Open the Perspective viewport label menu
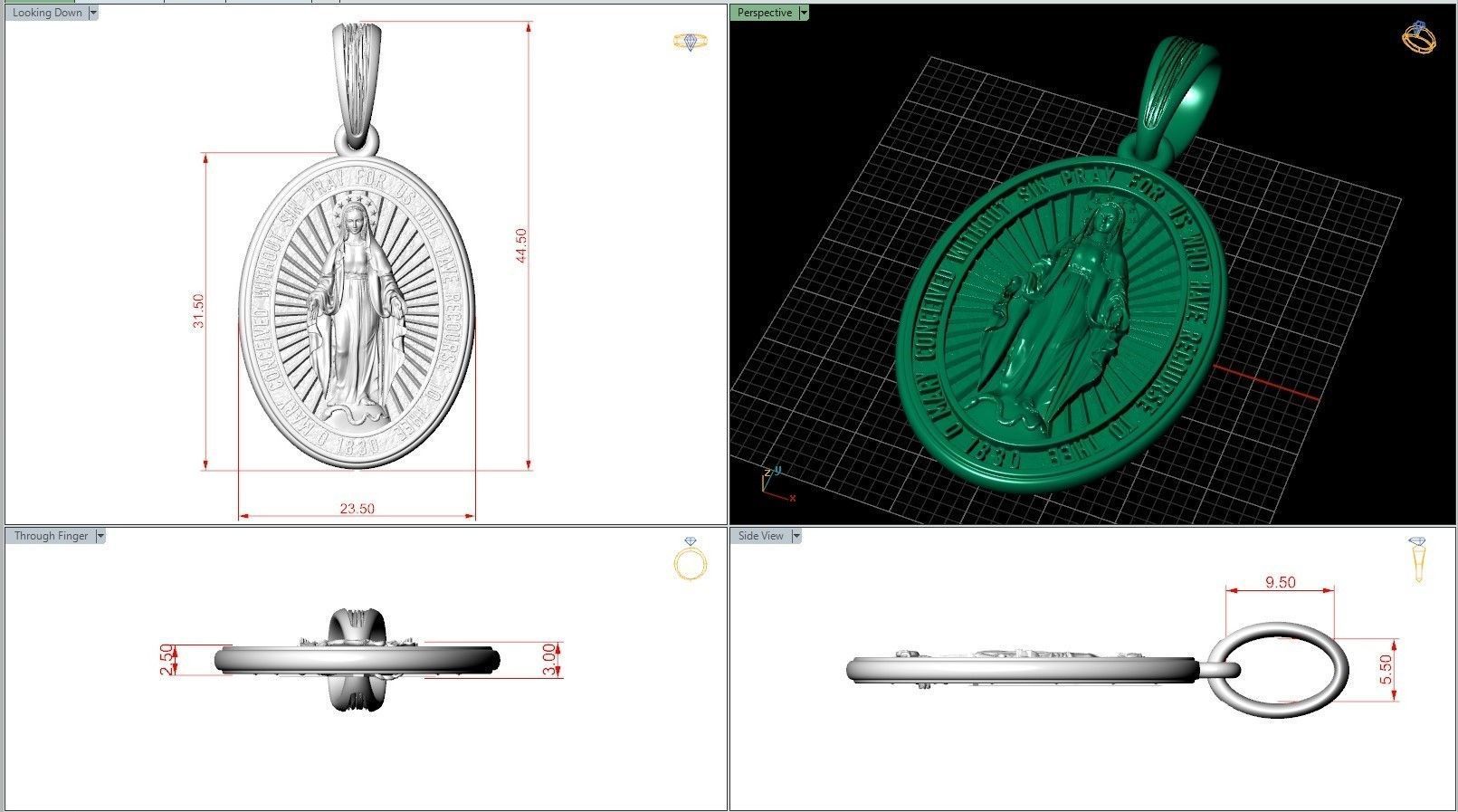1458x812 pixels. [x=765, y=13]
